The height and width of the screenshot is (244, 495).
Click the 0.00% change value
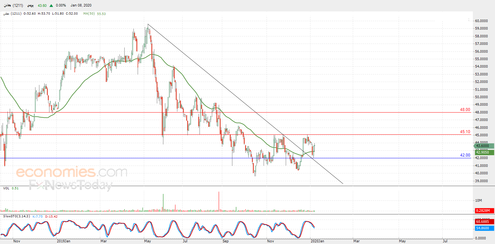point(61,5)
